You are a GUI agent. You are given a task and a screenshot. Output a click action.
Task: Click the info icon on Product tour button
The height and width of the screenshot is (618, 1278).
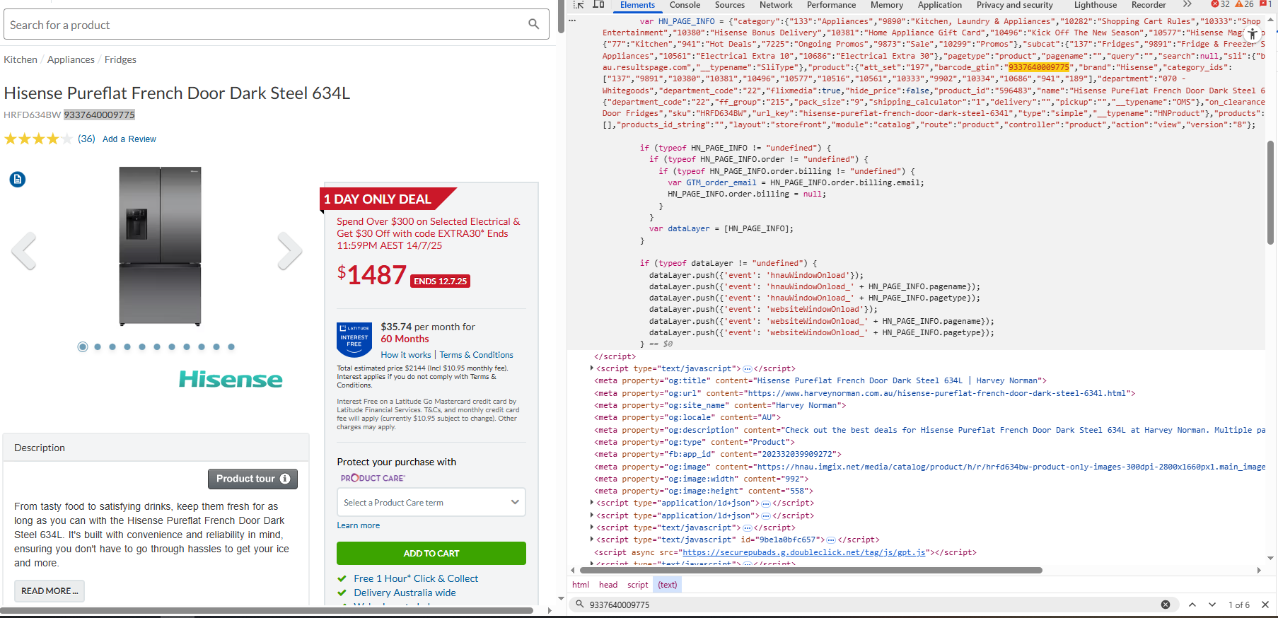click(285, 479)
